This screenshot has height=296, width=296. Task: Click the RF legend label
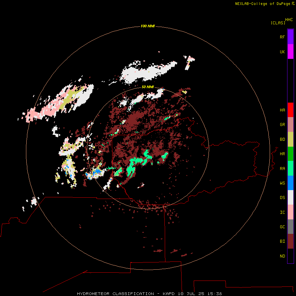(282, 37)
